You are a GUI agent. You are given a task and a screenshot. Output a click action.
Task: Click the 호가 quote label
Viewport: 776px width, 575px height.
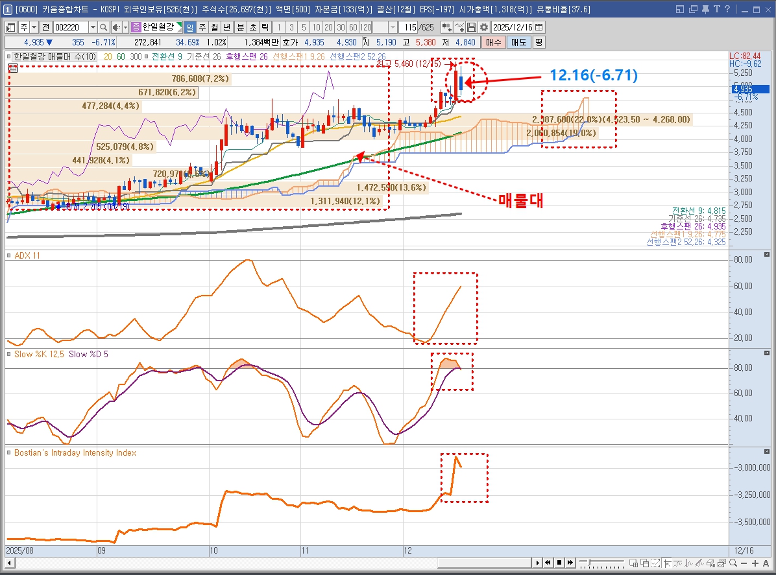[290, 43]
